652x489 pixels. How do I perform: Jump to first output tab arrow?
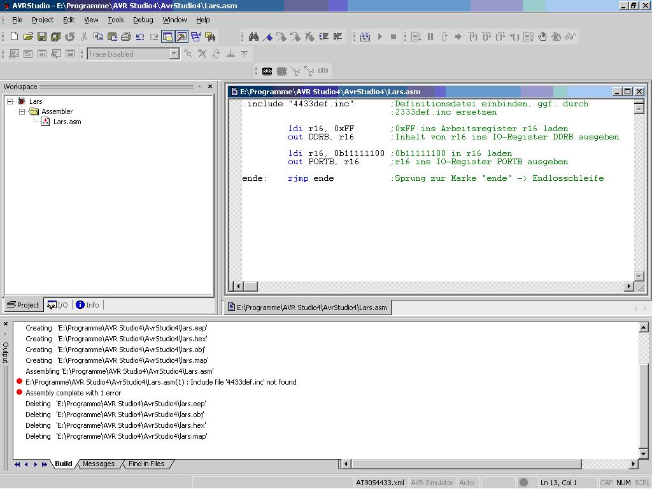pos(17,464)
